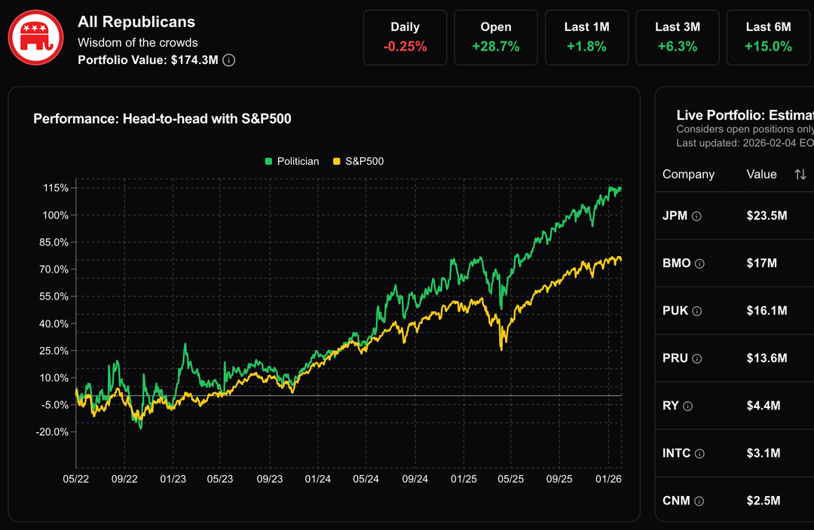Select the Last 3M performance card
Screen dimensions: 814x530
[678, 37]
